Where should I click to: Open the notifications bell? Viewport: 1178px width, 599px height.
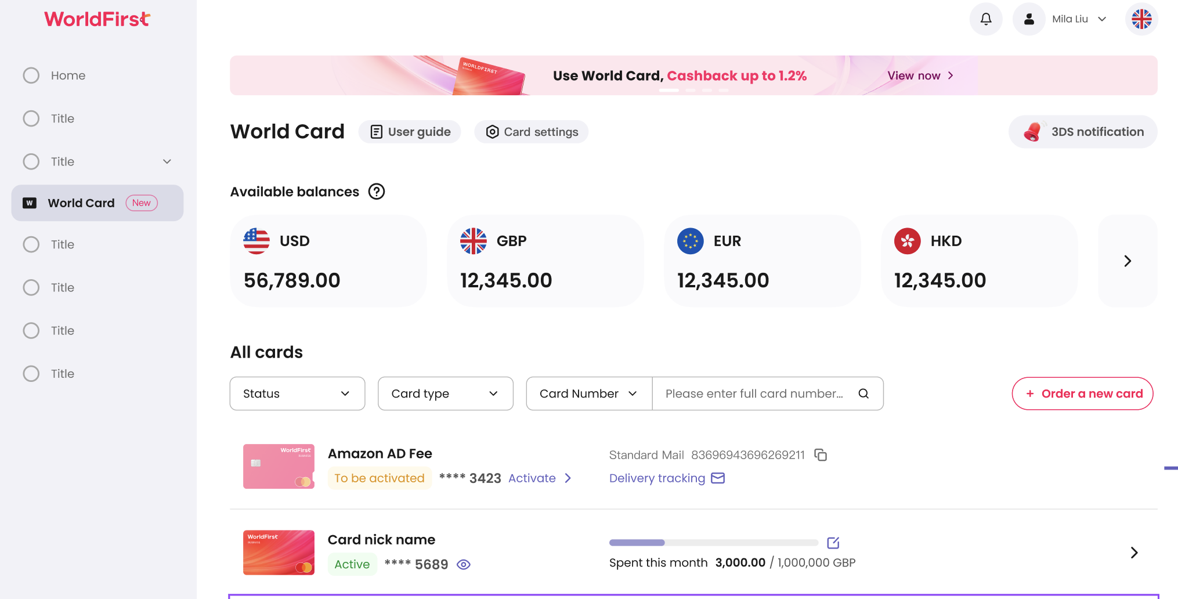click(x=985, y=19)
